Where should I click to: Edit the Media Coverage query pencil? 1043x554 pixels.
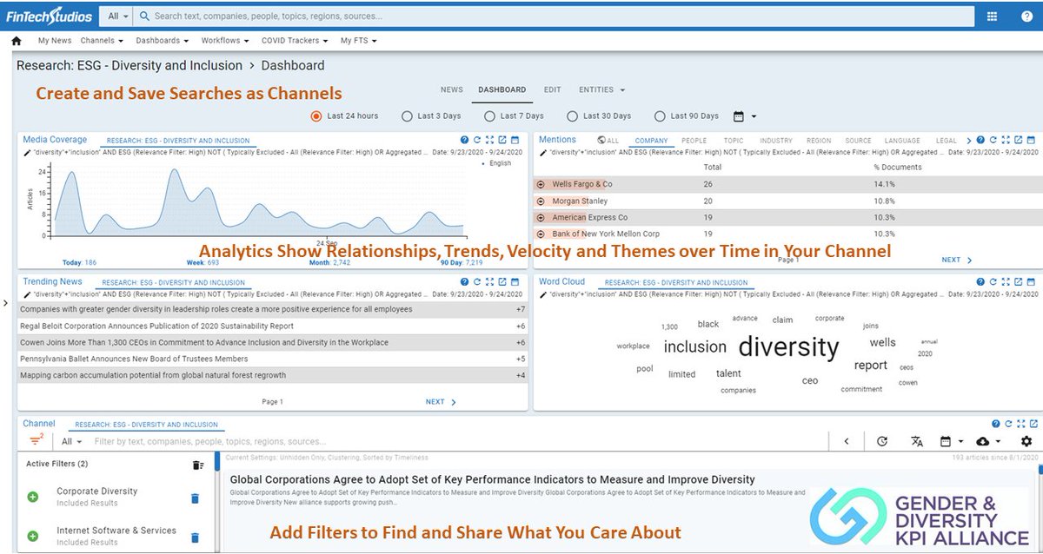click(27, 152)
